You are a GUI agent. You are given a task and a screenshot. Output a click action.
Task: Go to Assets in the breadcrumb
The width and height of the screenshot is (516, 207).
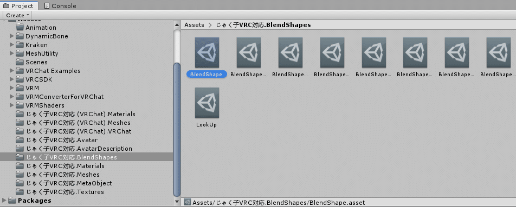(194, 25)
